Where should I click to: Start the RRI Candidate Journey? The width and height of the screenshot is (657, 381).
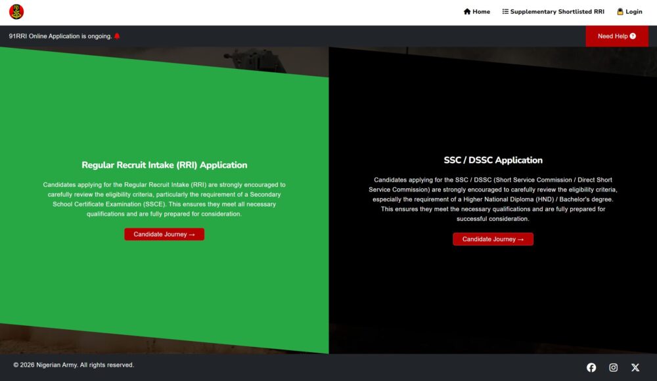164,234
